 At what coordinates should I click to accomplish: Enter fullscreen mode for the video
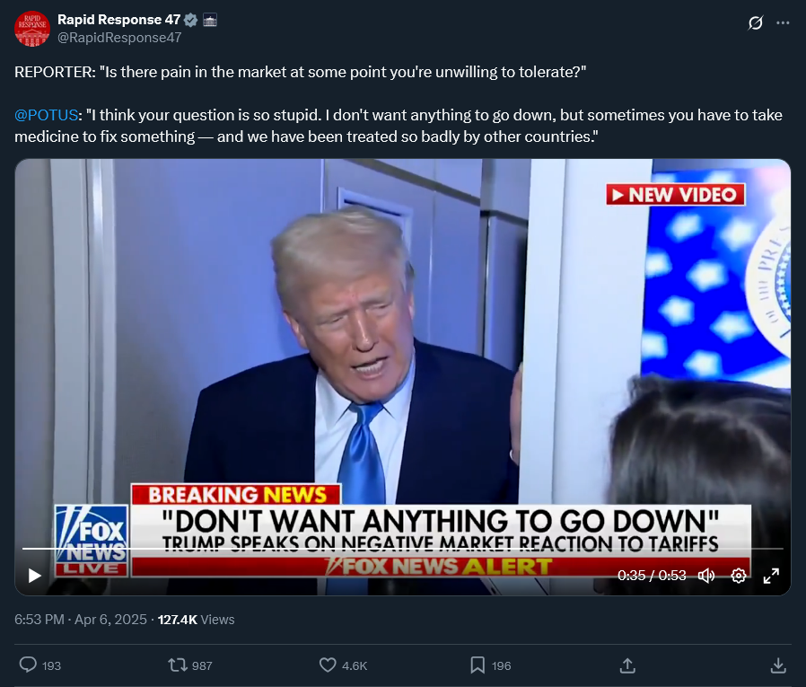click(x=771, y=576)
